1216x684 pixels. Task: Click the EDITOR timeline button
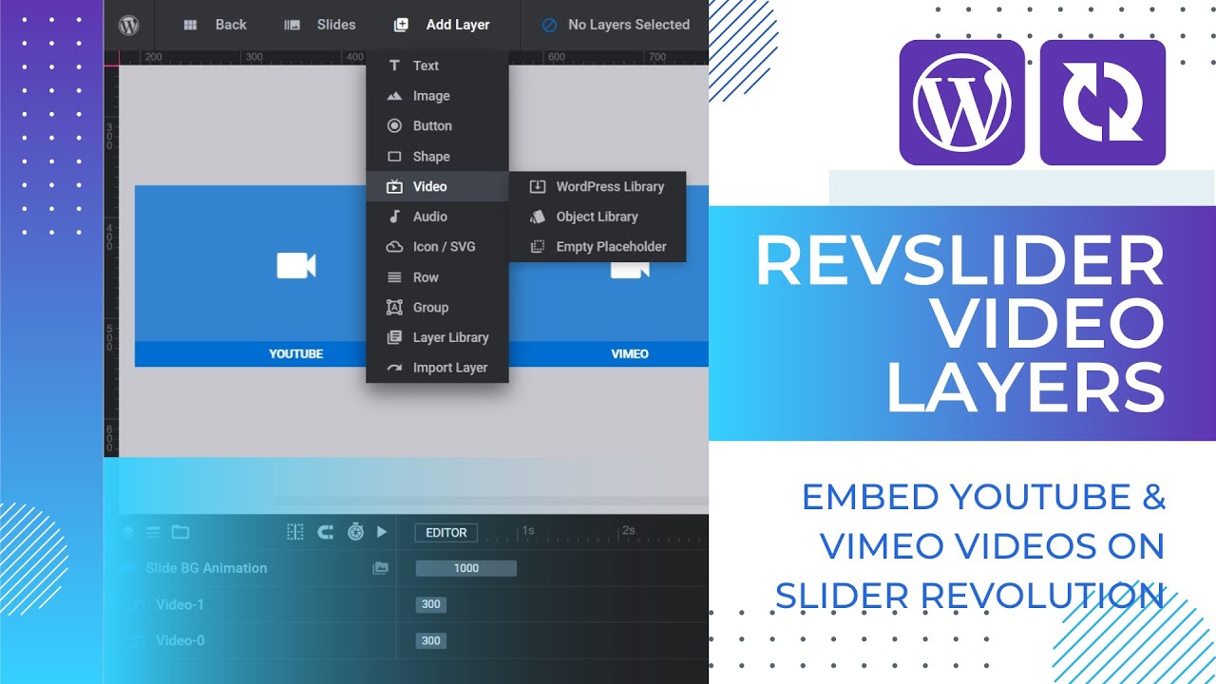click(x=446, y=533)
